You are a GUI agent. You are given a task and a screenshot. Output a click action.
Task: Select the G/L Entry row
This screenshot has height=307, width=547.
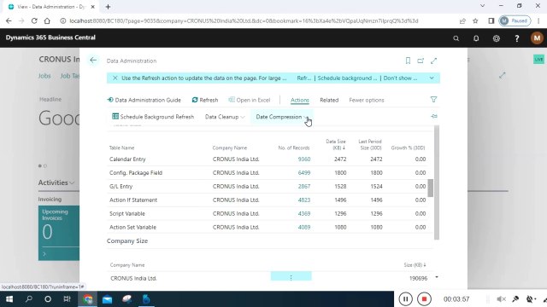268,186
